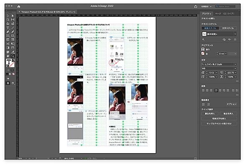This screenshot has height=165, width=245.
Task: Click the 脚注を挿入 button
Action: point(210,113)
